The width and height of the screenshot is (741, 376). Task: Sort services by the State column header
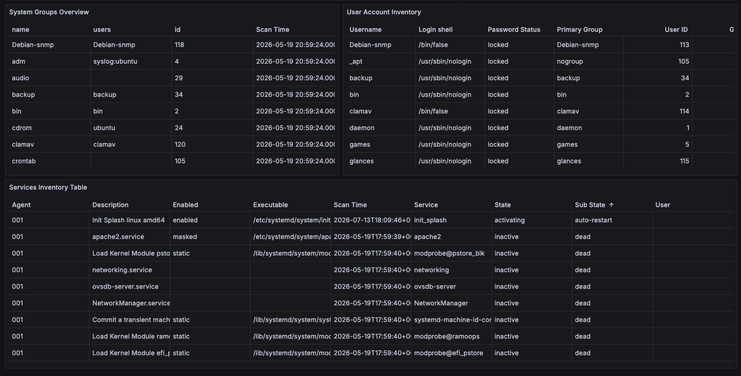[x=503, y=205]
